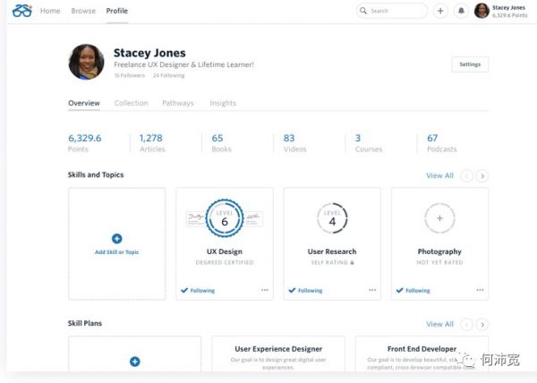Open the notifications bell icon
This screenshot has width=537, height=383.
(462, 11)
